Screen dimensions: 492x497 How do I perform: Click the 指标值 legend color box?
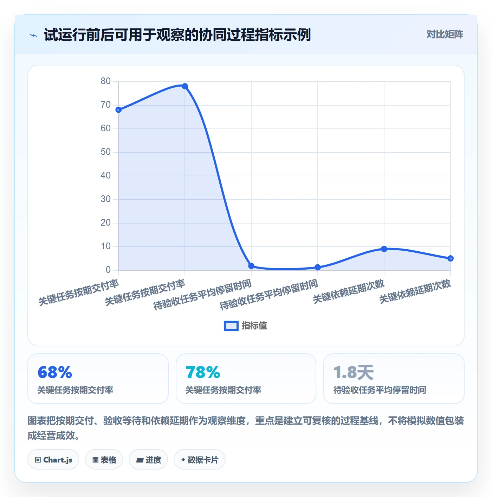[231, 326]
